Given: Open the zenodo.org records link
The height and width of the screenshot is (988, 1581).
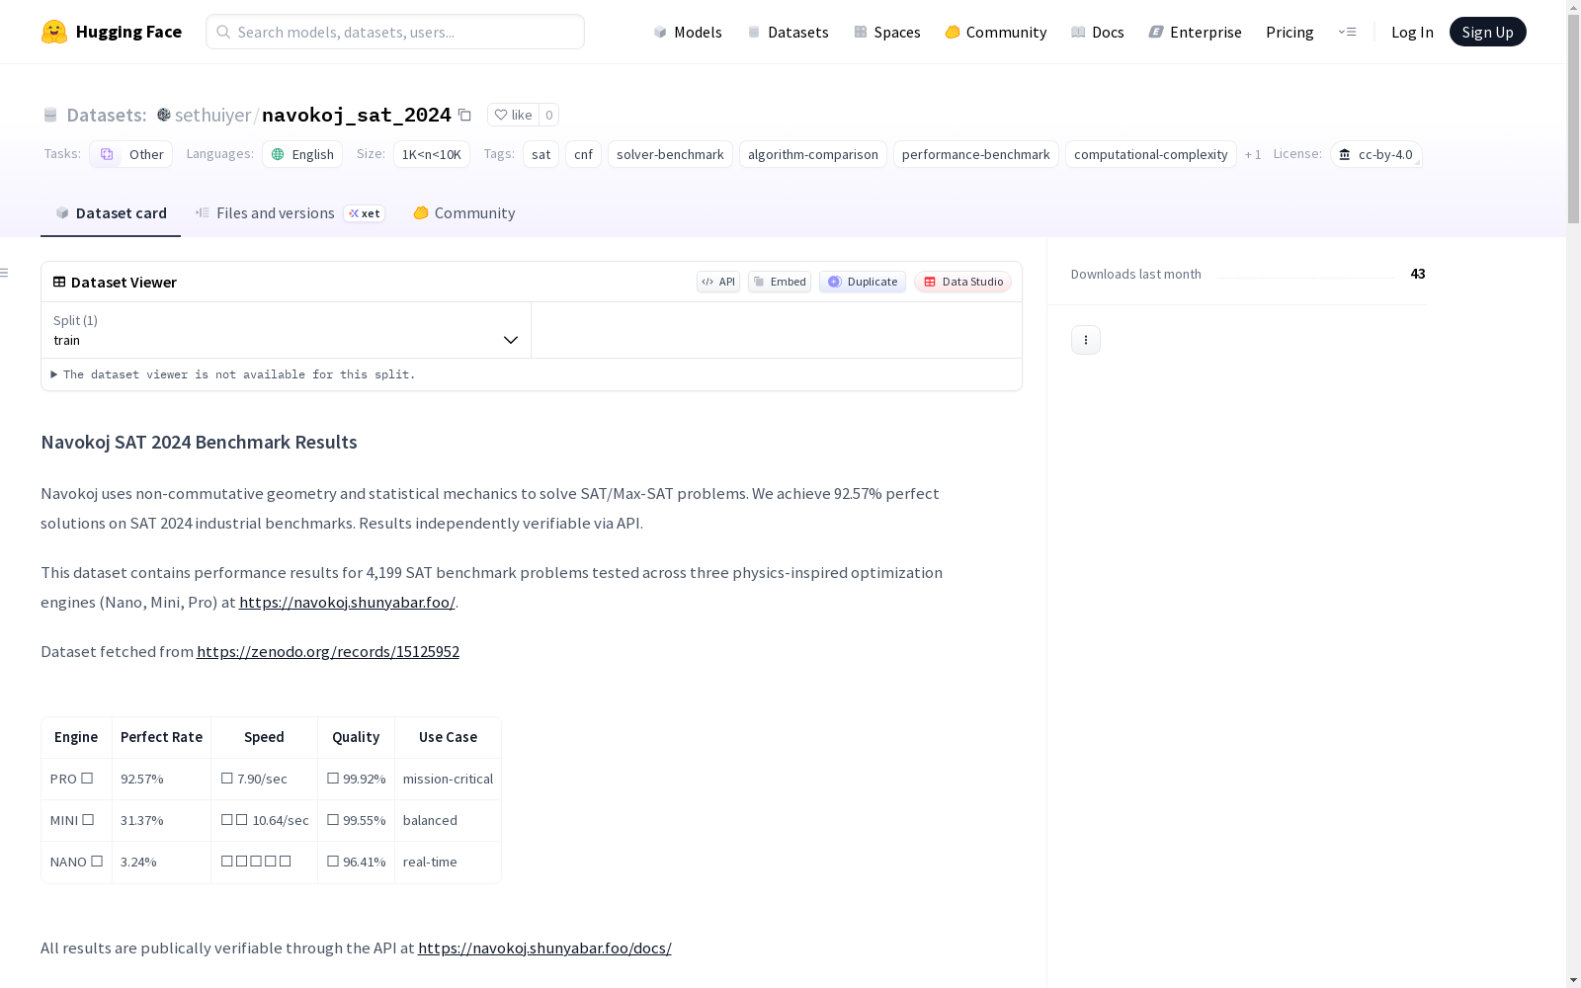Looking at the screenshot, I should 328,651.
